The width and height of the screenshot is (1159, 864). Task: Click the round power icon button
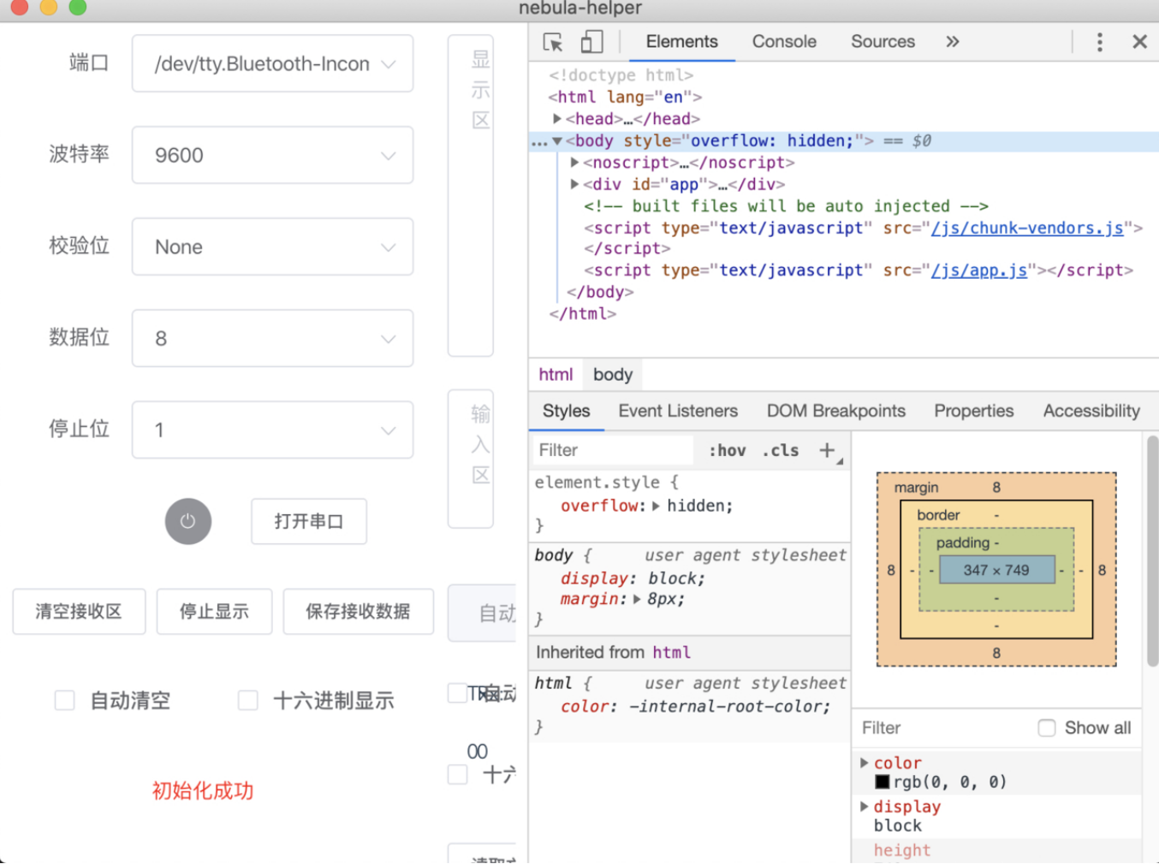point(188,521)
